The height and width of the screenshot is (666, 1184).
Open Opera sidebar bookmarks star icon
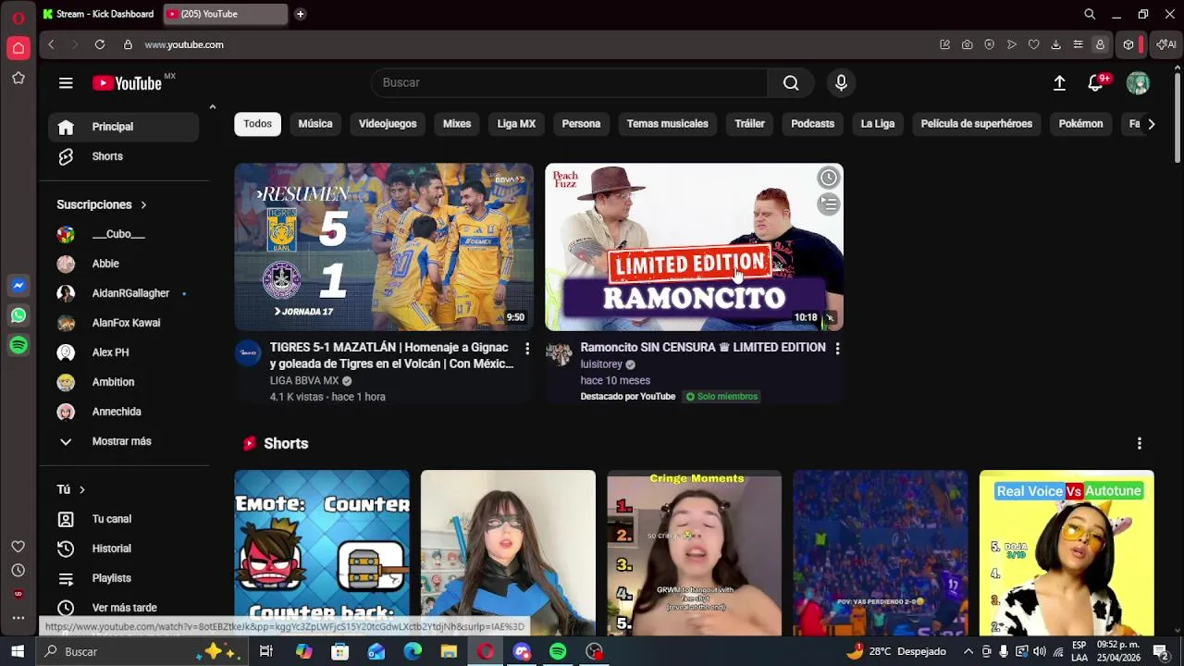pos(18,79)
